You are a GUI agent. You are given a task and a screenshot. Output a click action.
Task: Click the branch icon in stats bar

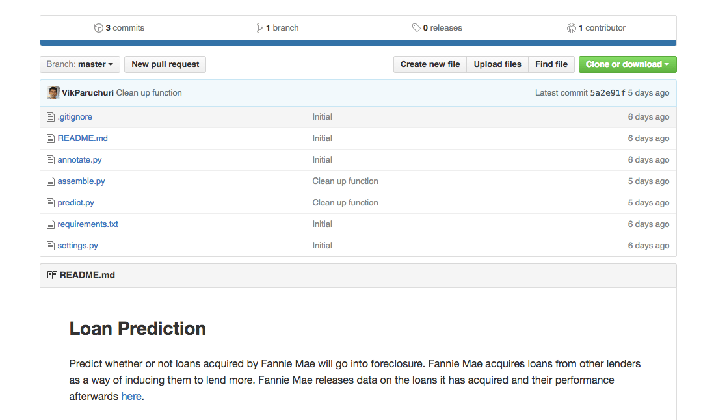point(260,28)
